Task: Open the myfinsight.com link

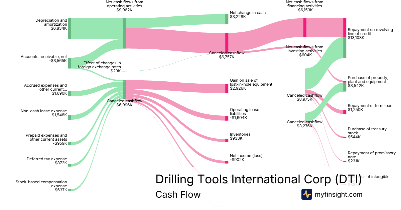Action: [339, 194]
